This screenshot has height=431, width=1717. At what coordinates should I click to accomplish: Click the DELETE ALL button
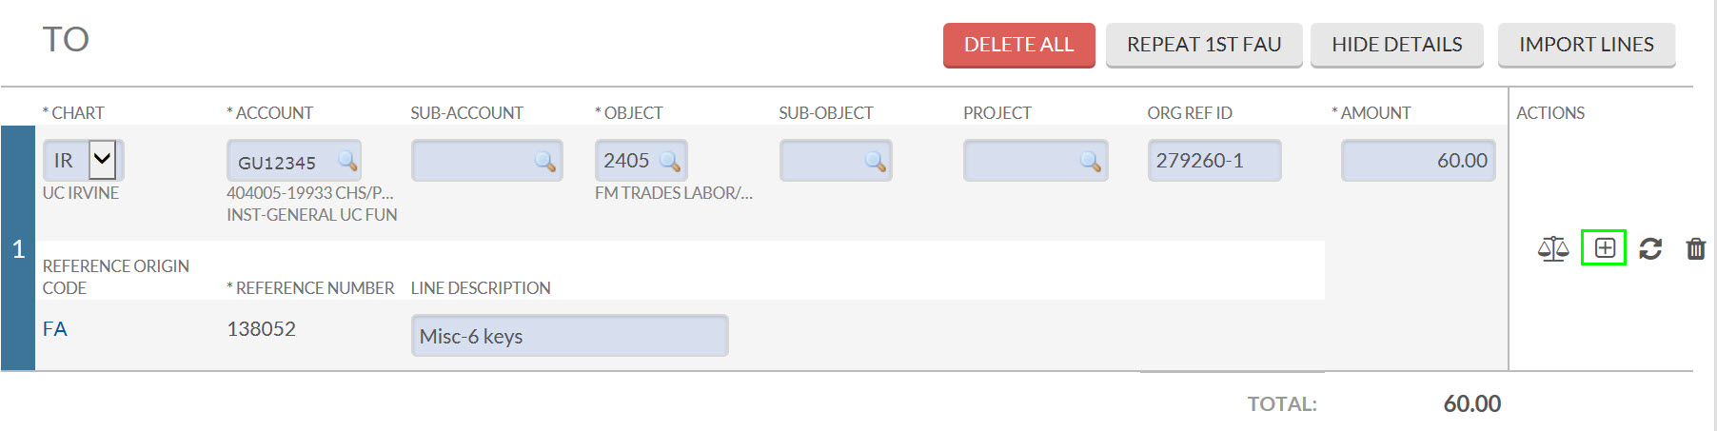click(1018, 45)
